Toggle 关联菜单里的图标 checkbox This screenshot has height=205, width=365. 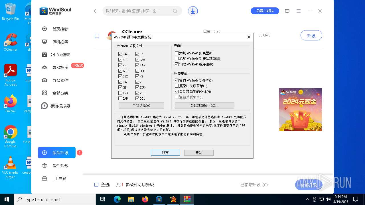tap(177, 92)
